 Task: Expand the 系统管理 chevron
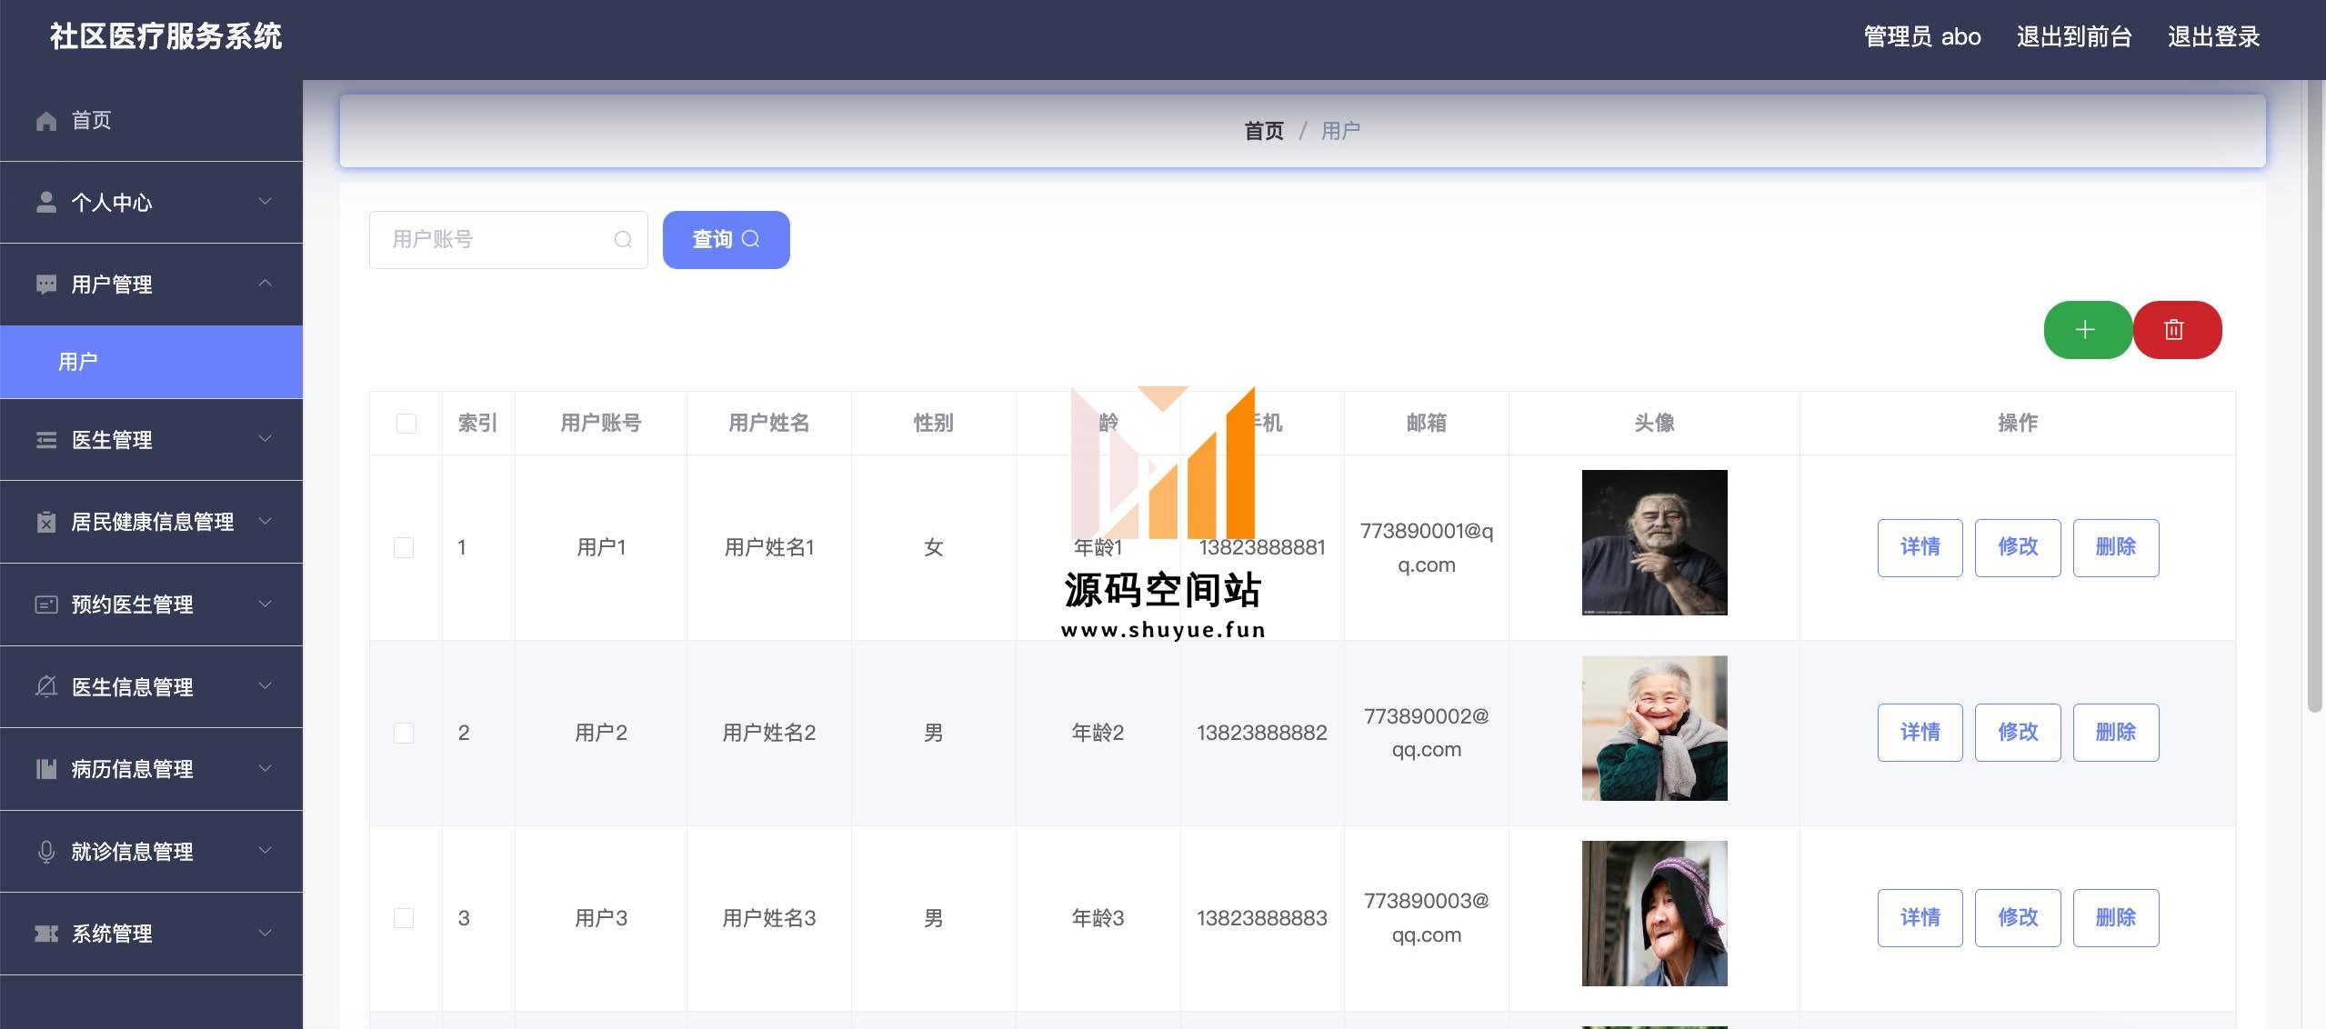(266, 933)
